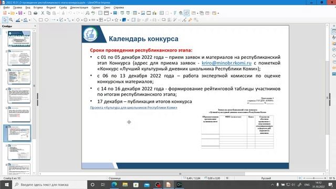
Task: Click the Line Color tool
Action: pyautogui.click(x=18, y=20)
